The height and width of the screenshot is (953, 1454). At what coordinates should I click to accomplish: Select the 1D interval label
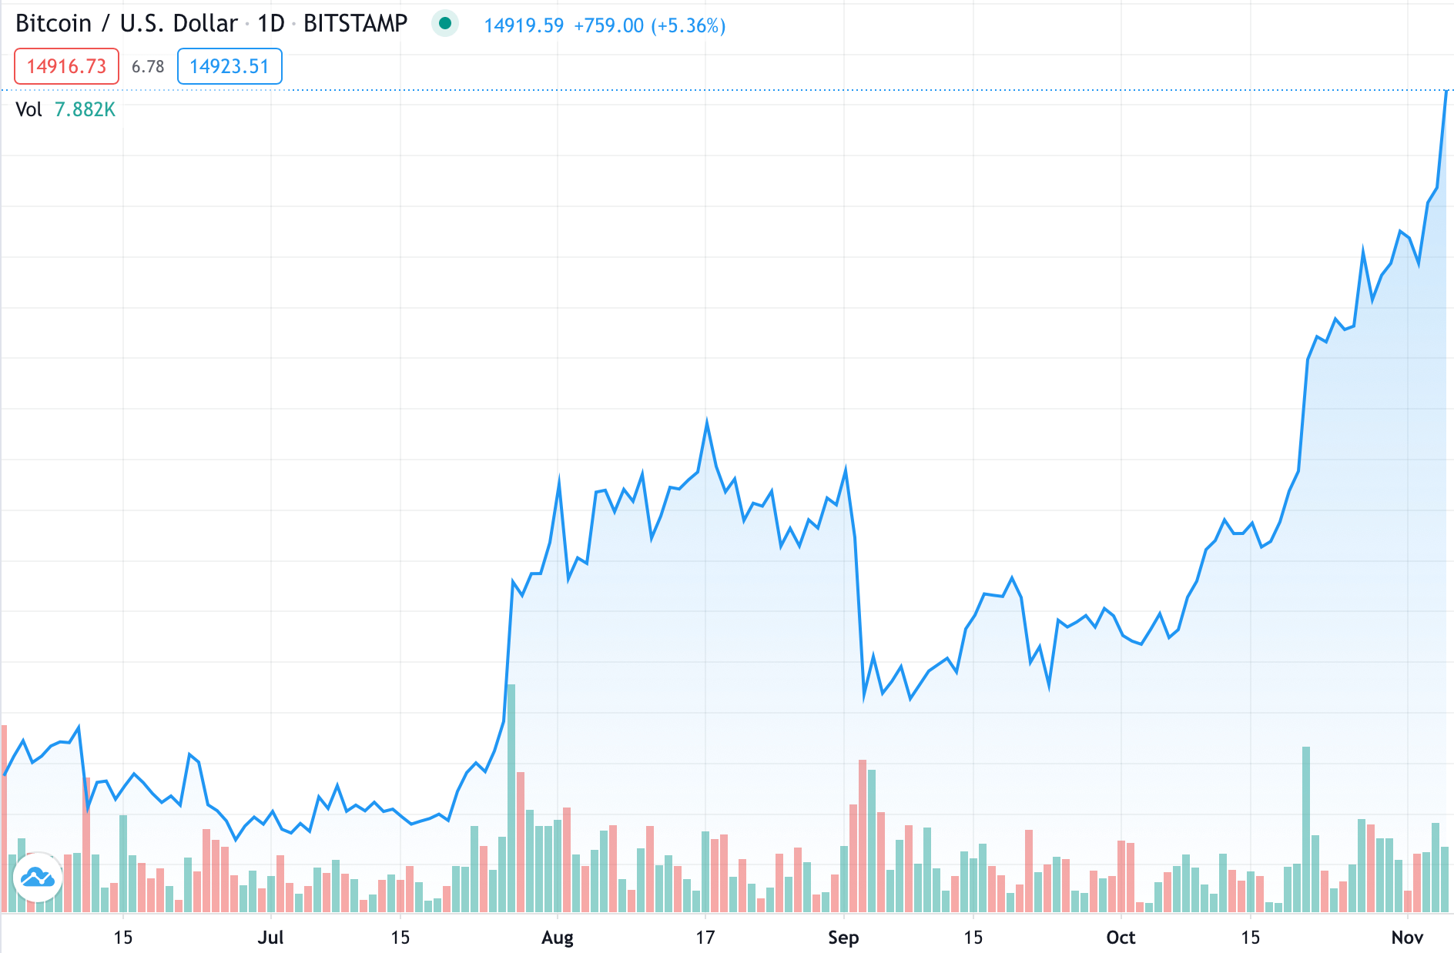(x=271, y=24)
